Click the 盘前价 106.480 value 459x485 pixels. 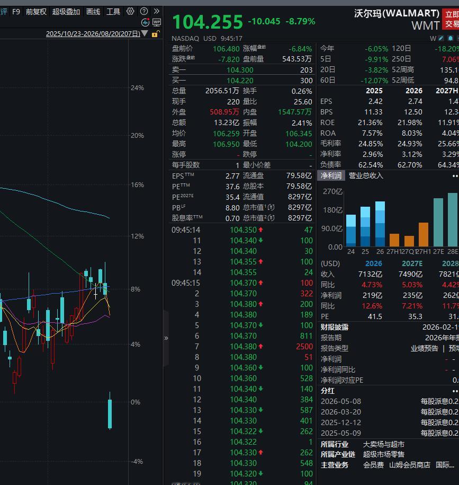point(226,49)
